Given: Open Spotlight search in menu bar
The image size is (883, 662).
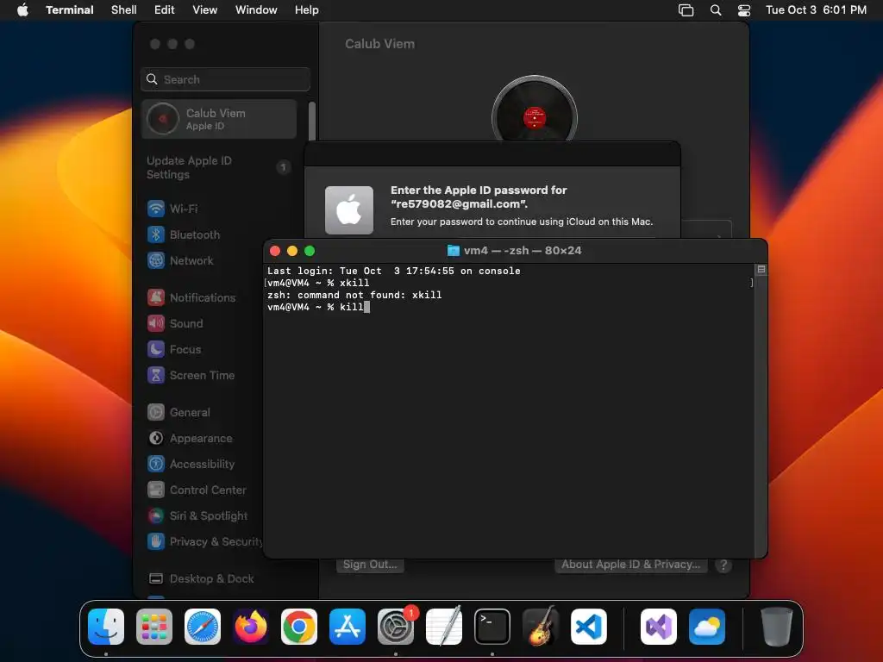Looking at the screenshot, I should [716, 10].
